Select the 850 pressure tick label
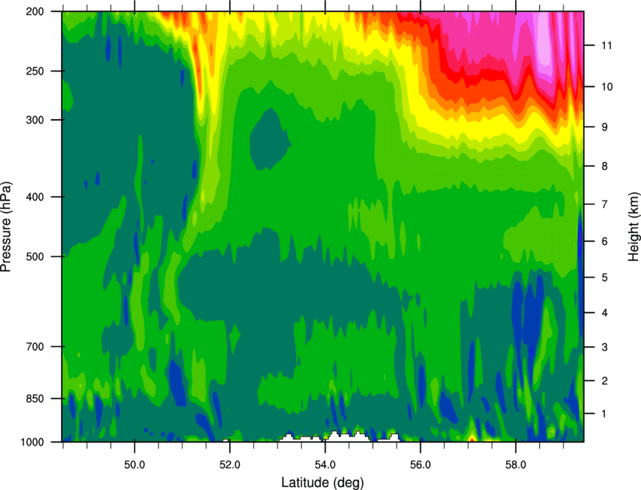This screenshot has width=641, height=490. coord(35,399)
